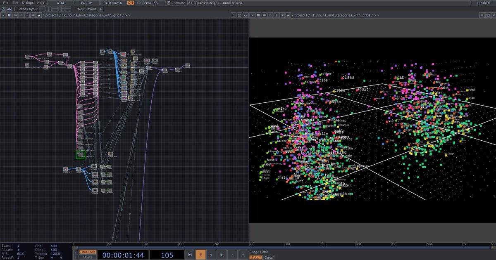Go back using left pane's back arrow
The image size is (496, 260).
click(15, 15)
